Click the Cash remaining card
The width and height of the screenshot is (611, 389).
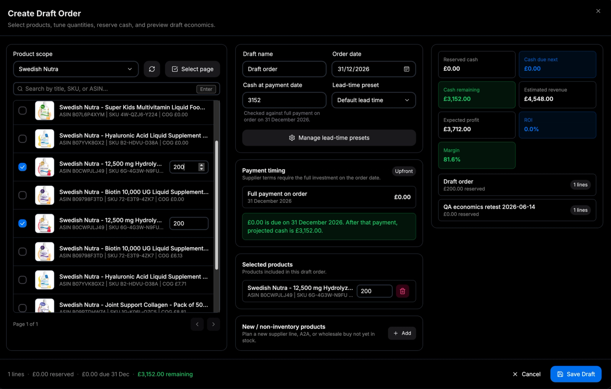coord(477,95)
